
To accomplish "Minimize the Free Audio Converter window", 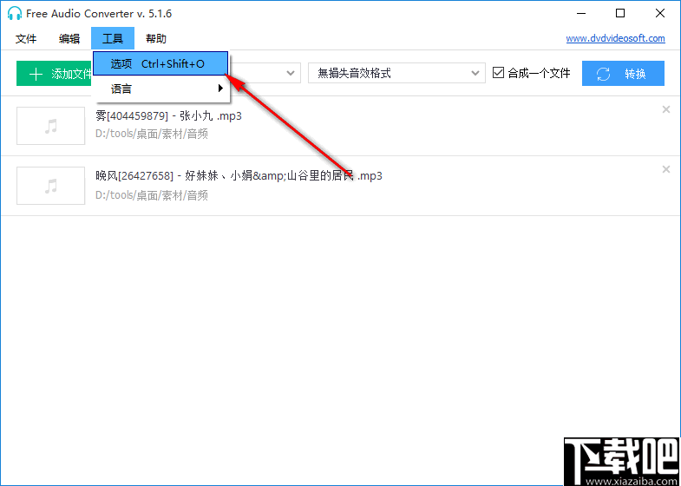I will coord(581,14).
